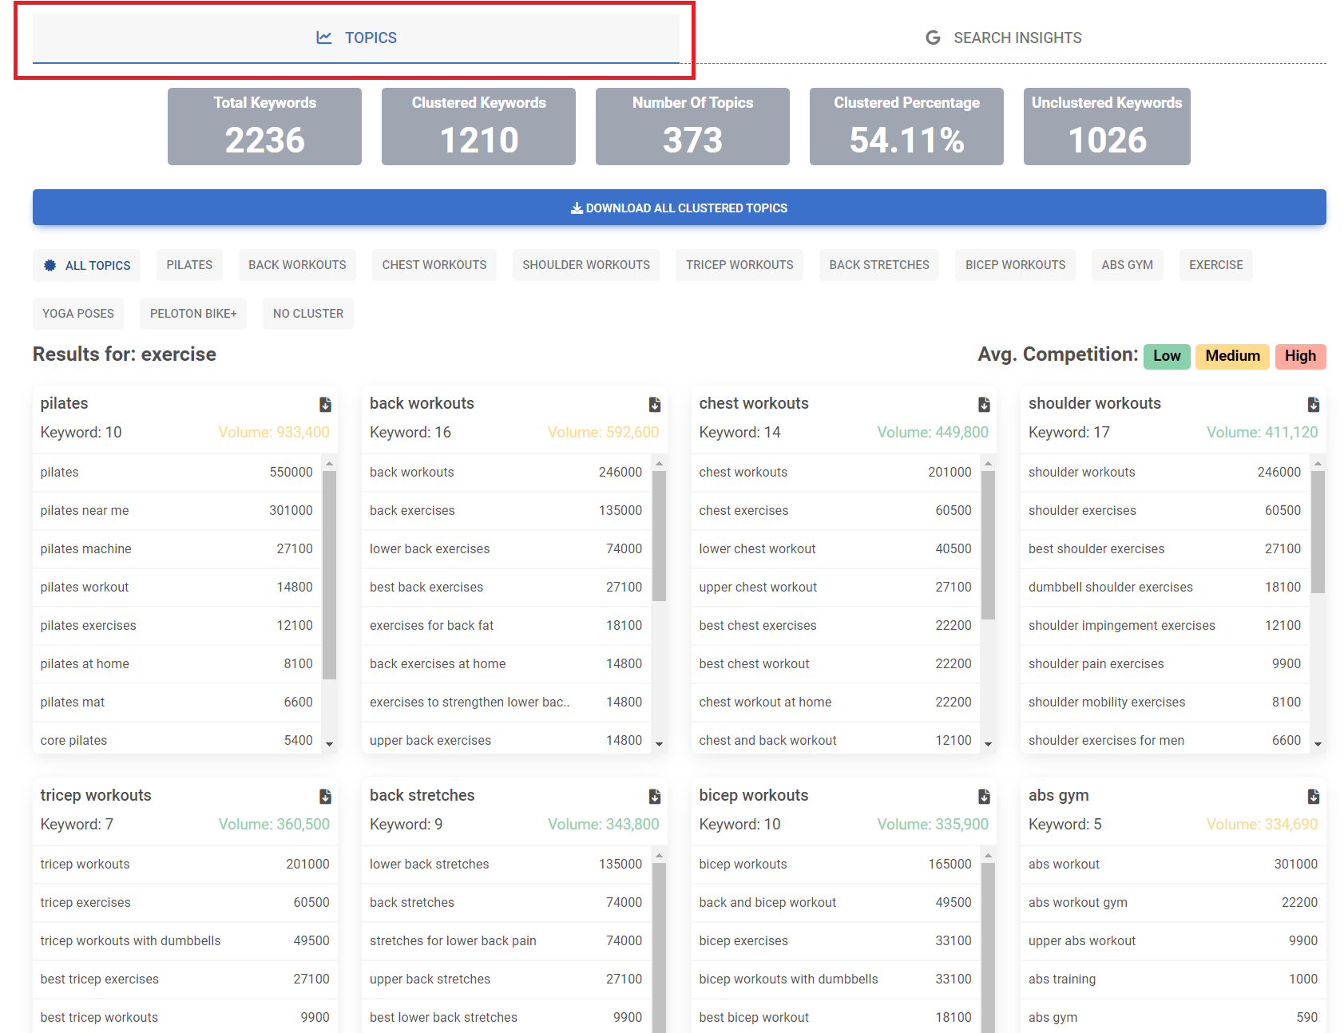Click the pilates list scroll-down arrow
Viewport: 1344px width, 1033px height.
pyautogui.click(x=329, y=744)
